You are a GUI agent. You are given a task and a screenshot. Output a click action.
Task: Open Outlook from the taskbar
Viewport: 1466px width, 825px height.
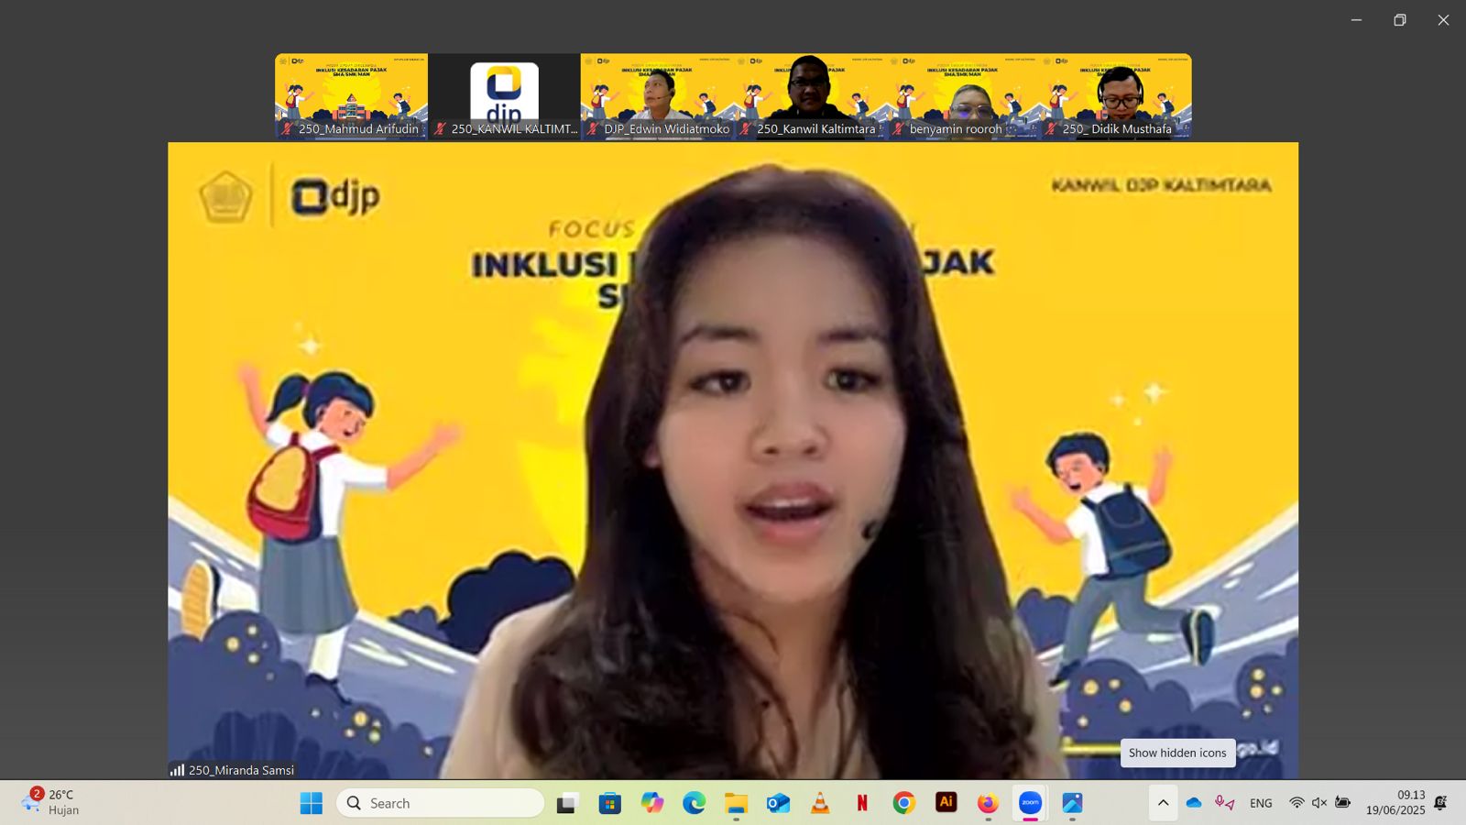tap(778, 803)
